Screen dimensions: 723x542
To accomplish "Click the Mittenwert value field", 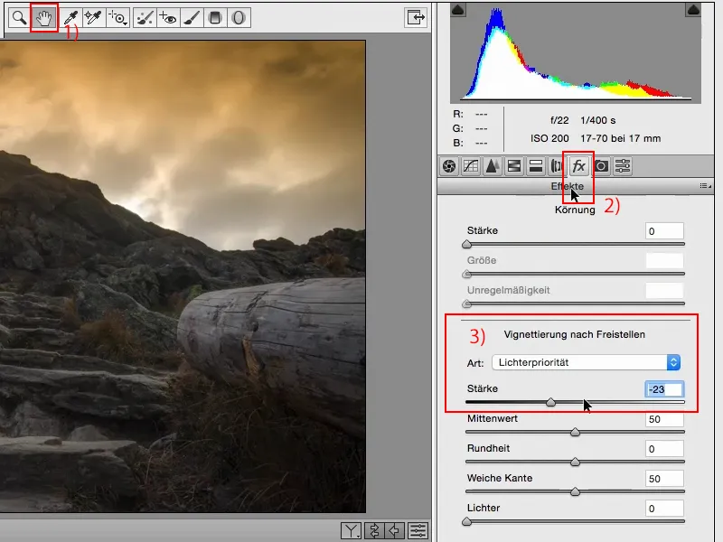I will [664, 419].
